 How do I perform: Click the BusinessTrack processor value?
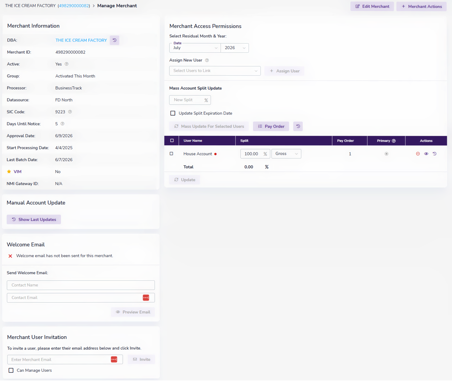click(x=69, y=88)
